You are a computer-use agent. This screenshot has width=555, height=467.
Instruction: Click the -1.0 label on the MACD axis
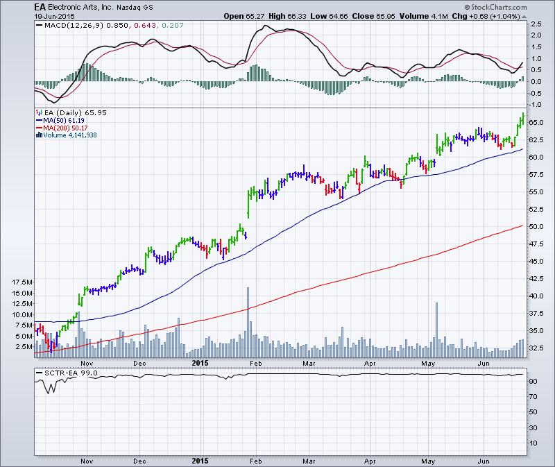point(535,105)
